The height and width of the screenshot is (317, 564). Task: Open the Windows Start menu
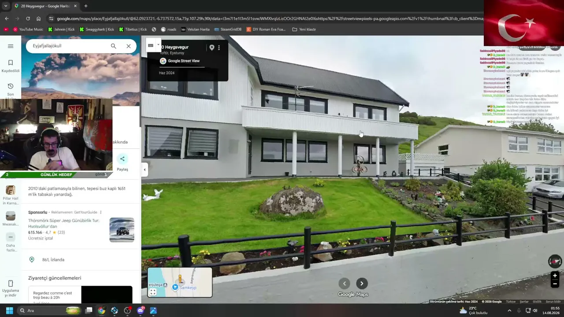coord(9,310)
